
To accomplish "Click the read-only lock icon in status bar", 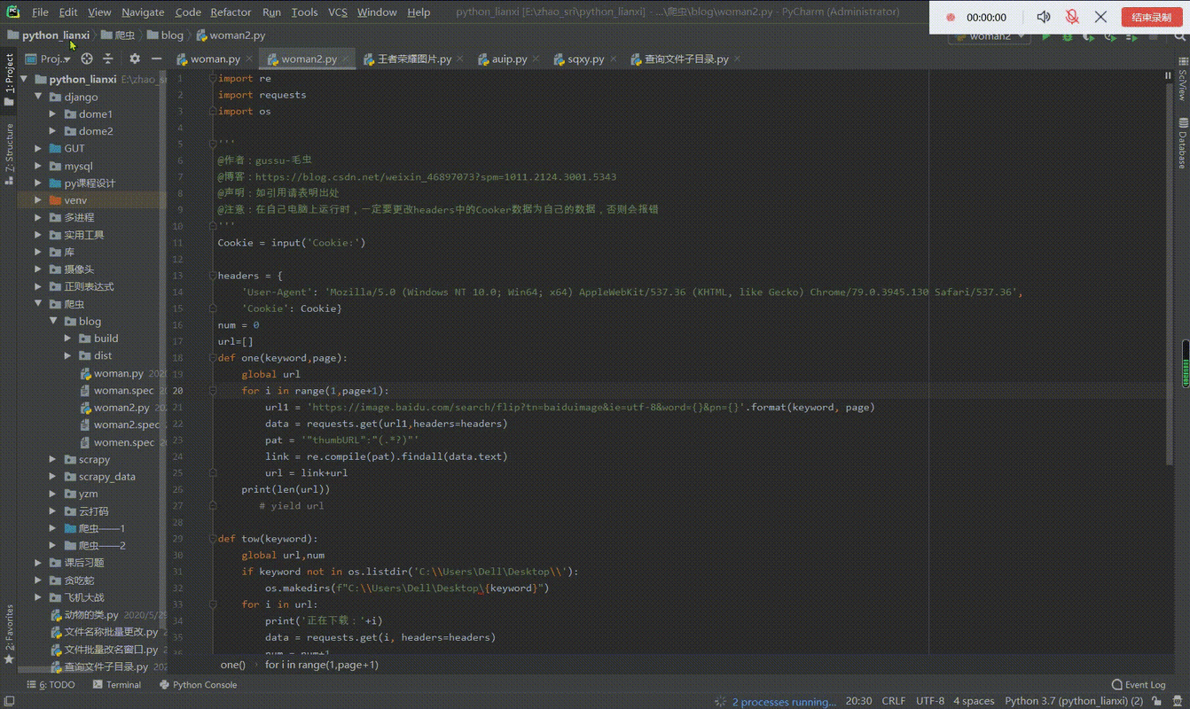I will point(1155,701).
